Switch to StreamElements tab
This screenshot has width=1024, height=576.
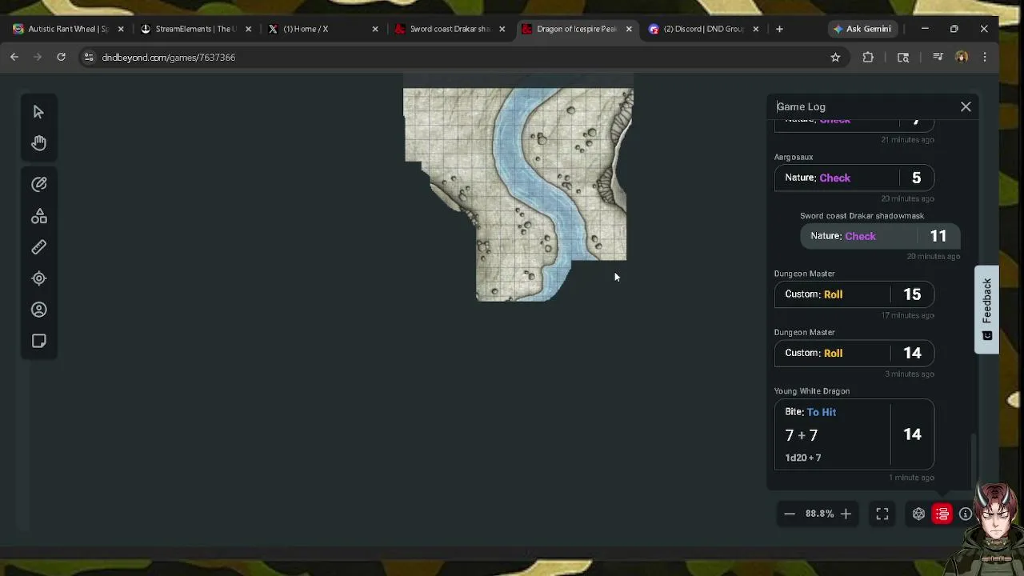point(196,29)
